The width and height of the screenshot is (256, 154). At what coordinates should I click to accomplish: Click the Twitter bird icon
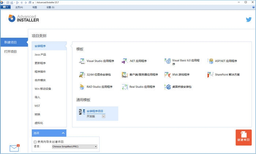click(x=249, y=20)
